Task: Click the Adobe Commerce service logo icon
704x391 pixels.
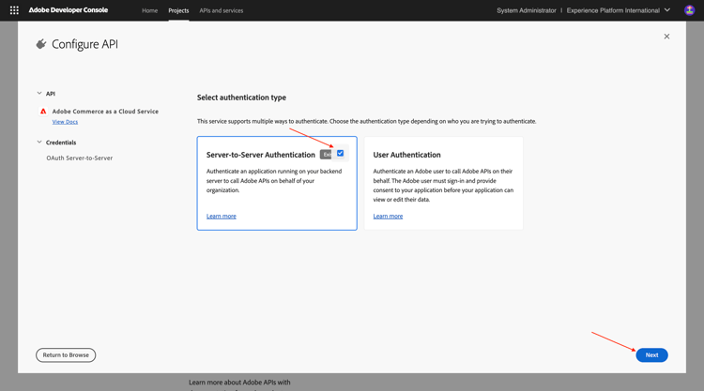Action: [43, 112]
